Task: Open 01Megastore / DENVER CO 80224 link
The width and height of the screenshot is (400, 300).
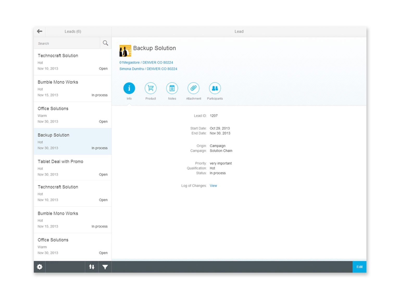Action: tap(146, 62)
